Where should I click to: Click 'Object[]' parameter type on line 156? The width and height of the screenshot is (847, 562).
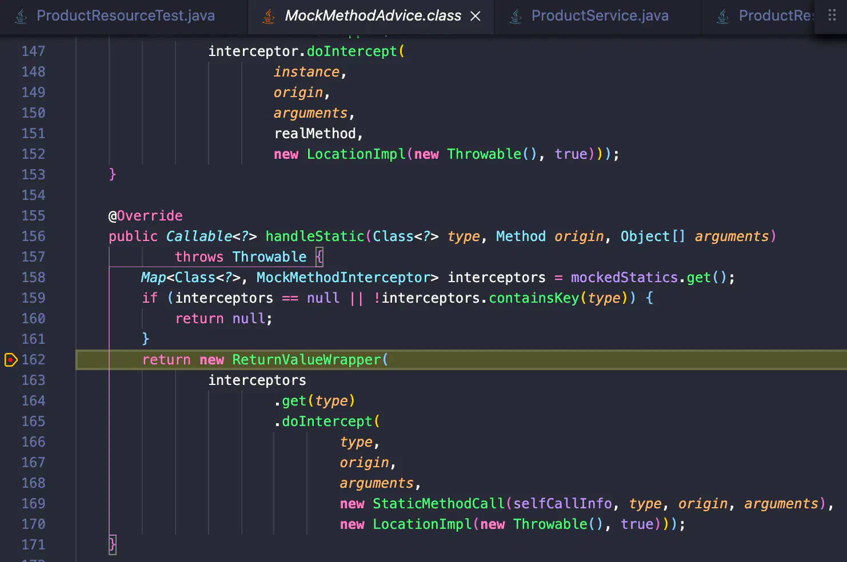653,236
